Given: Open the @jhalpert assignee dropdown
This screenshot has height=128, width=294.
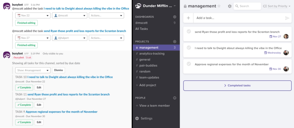Looking at the screenshot, I should click(x=69, y=38).
